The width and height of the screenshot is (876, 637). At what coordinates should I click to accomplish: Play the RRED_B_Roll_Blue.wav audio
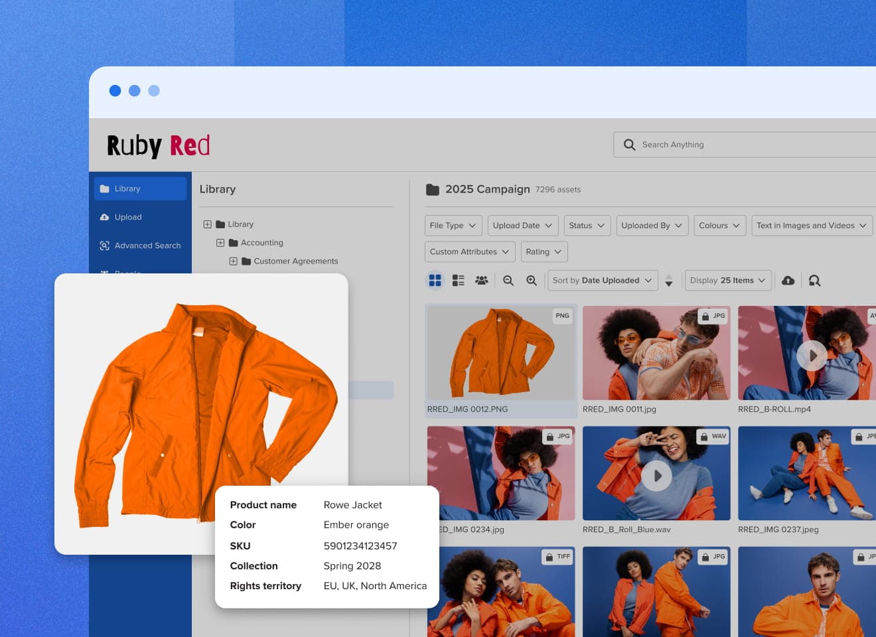pyautogui.click(x=656, y=476)
